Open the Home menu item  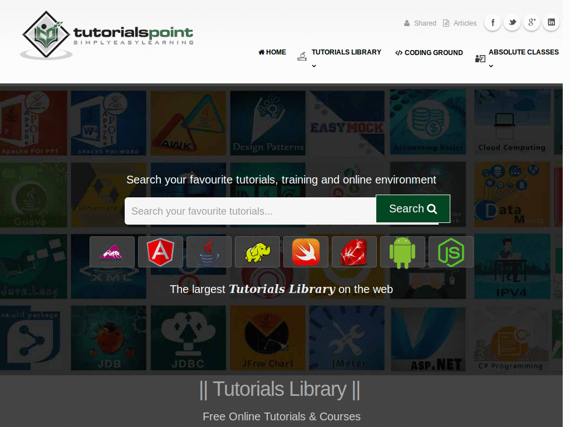pyautogui.click(x=272, y=52)
